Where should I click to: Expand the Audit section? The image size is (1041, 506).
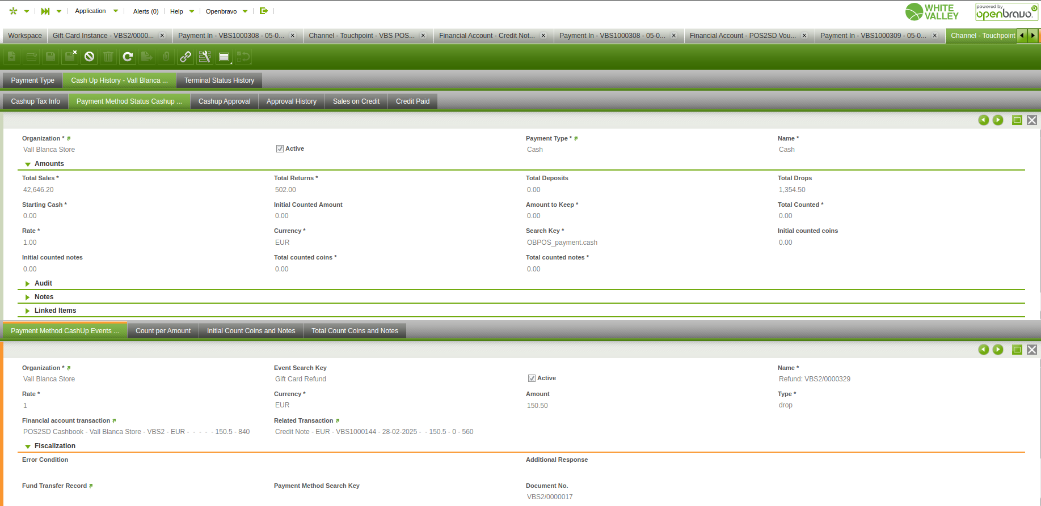pyautogui.click(x=28, y=283)
